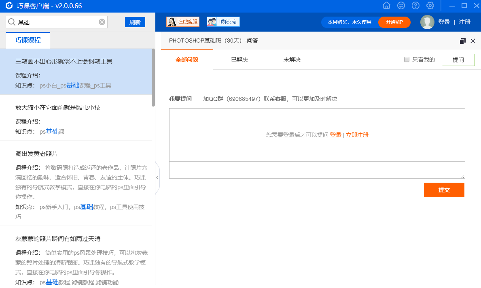Viewport: 481px width, 288px height.
Task: Click the question mark help icon
Action: [415, 6]
